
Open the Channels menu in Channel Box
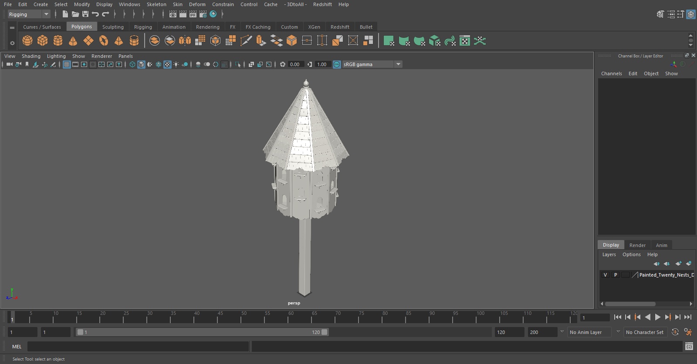(612, 73)
